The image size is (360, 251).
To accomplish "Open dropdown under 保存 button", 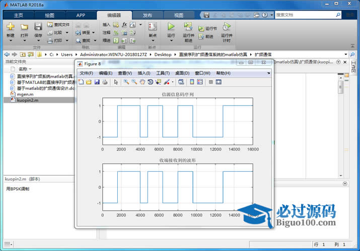I will click(38, 41).
